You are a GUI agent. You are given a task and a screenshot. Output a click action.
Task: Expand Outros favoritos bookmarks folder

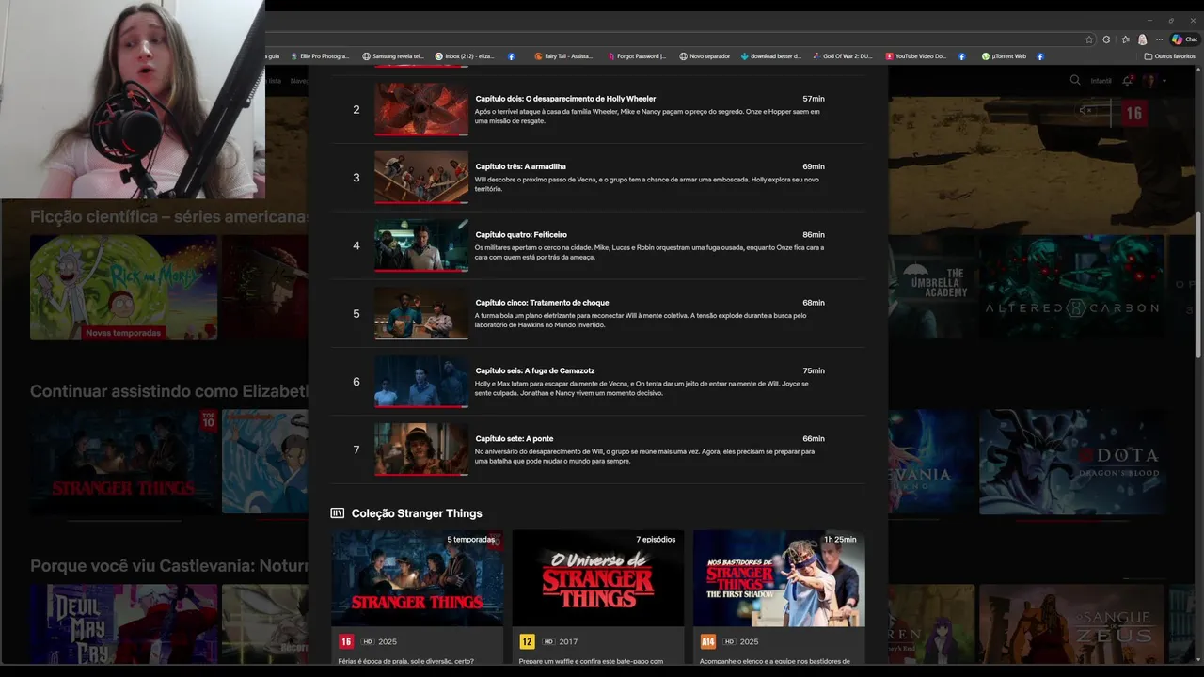(x=1170, y=56)
